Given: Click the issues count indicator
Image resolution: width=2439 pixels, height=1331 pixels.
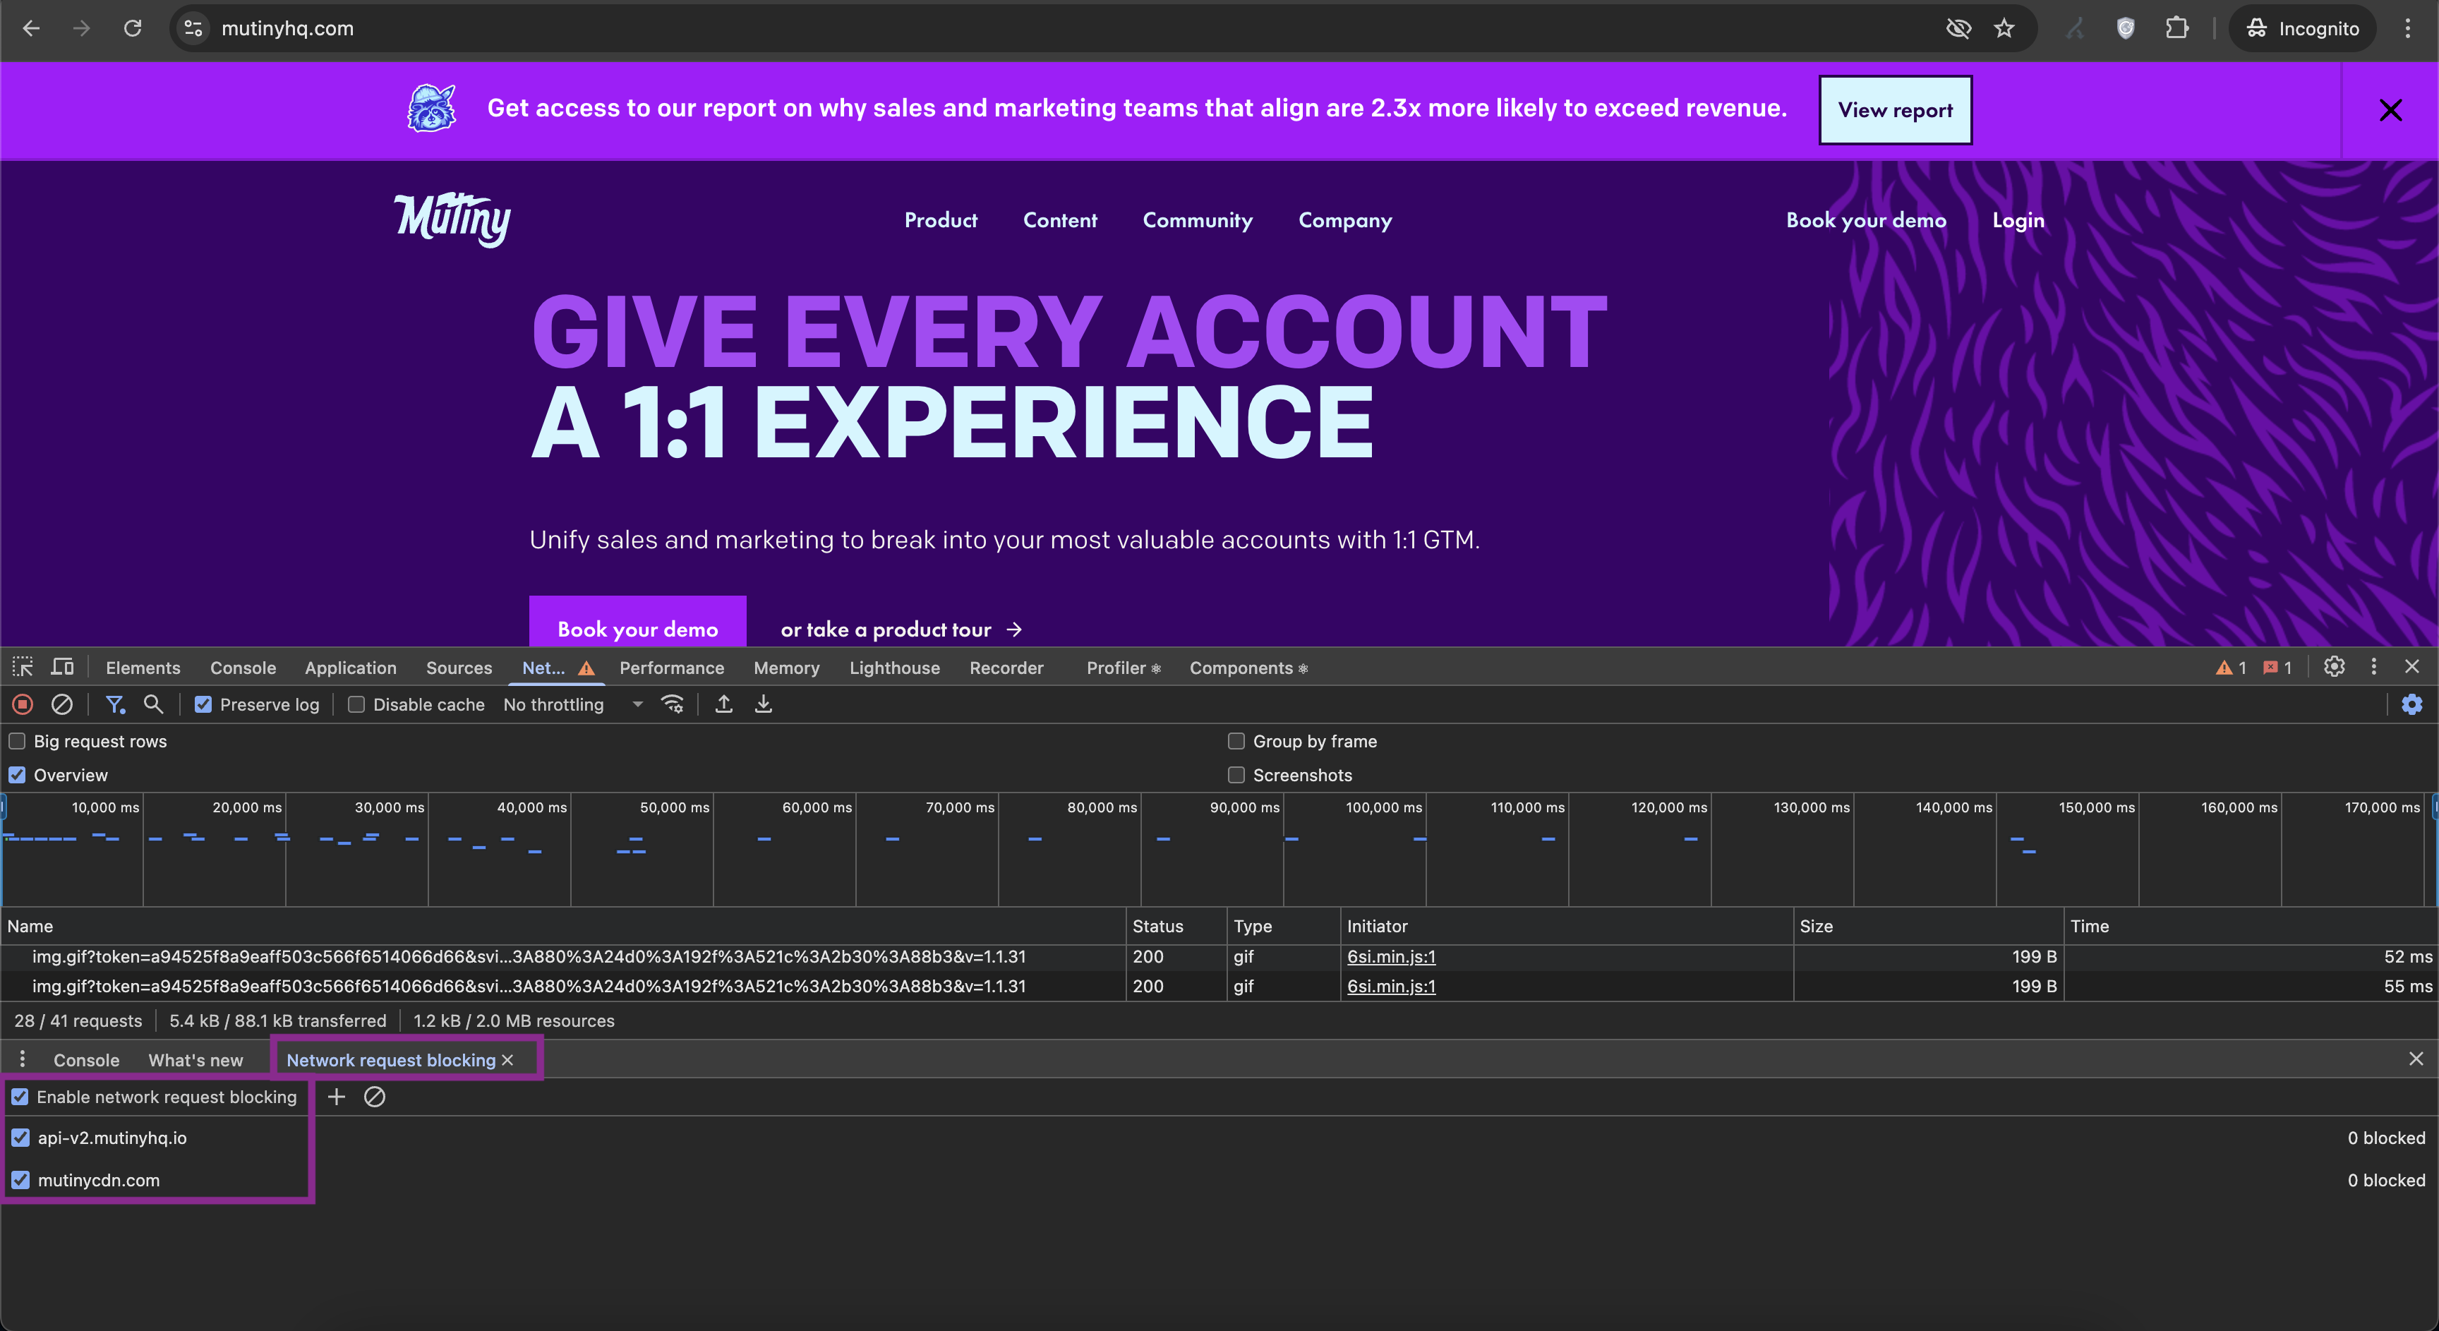Looking at the screenshot, I should (x=2277, y=668).
